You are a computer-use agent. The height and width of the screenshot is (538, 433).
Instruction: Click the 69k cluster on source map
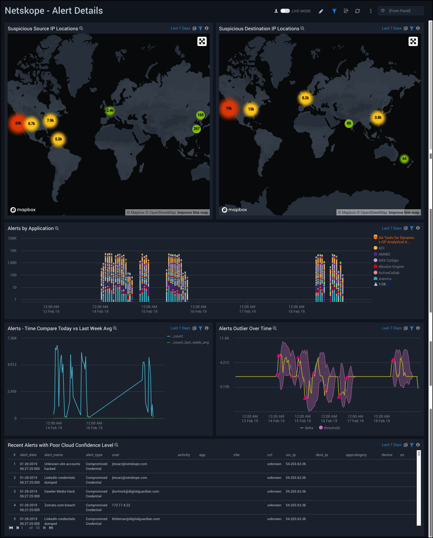tap(18, 123)
